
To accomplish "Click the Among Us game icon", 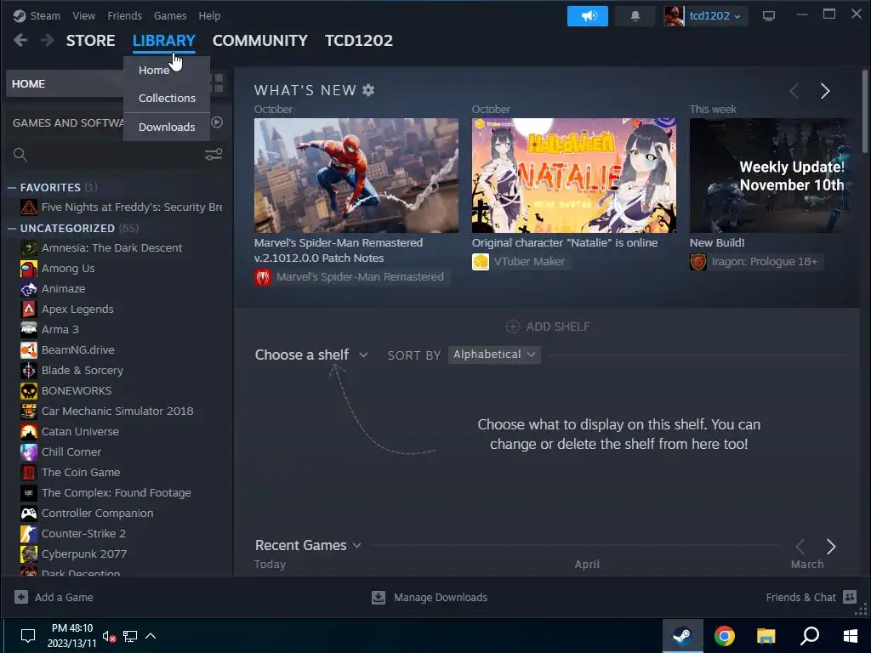I will pyautogui.click(x=29, y=269).
